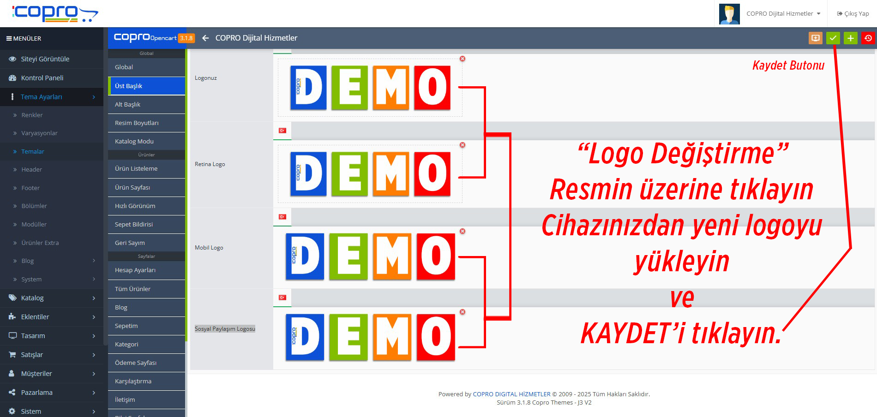
Task: Remove Sosyal Paylaşım Logosu with its red X
Action: click(462, 311)
